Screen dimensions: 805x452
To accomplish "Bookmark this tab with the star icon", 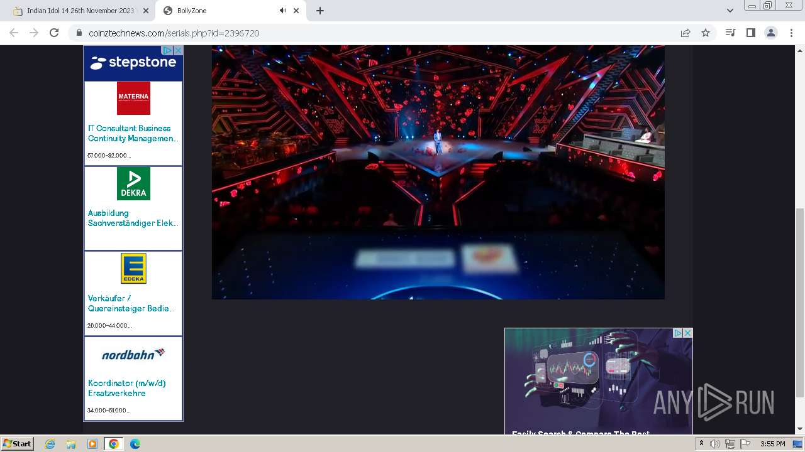I will pos(706,33).
